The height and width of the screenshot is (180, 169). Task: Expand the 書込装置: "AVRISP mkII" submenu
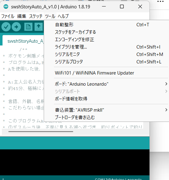pyautogui.click(x=106, y=110)
